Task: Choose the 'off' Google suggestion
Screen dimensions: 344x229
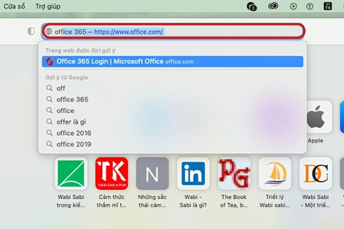Action: click(x=173, y=88)
